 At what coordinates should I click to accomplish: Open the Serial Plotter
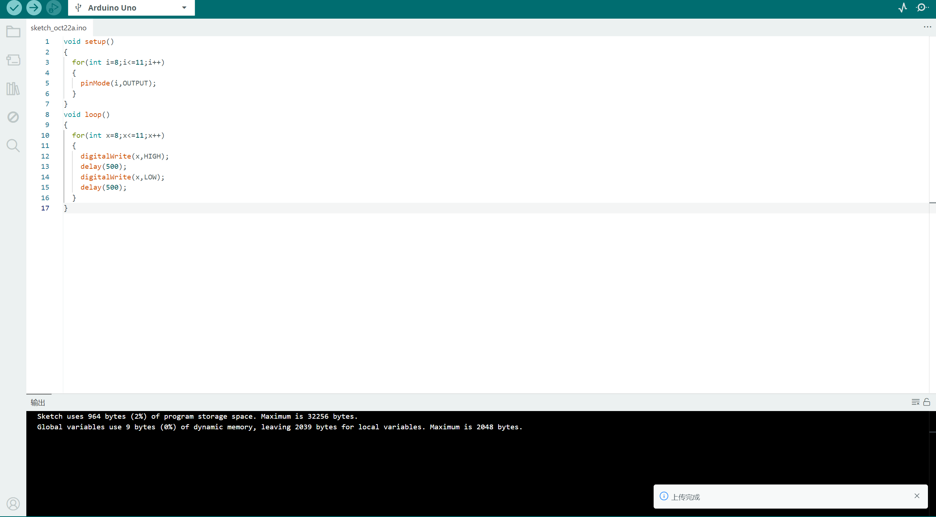tap(902, 8)
